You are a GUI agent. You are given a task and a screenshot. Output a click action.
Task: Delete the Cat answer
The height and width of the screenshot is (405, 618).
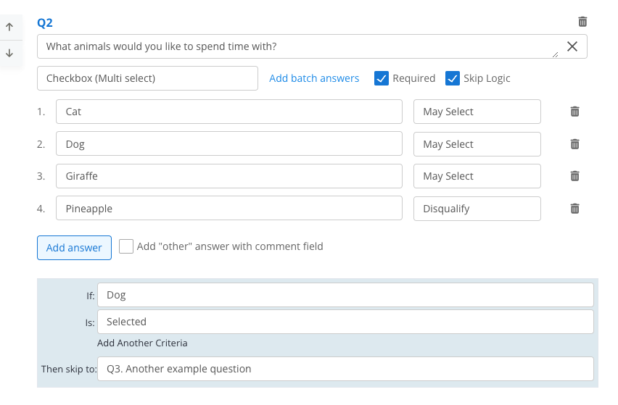click(x=574, y=112)
